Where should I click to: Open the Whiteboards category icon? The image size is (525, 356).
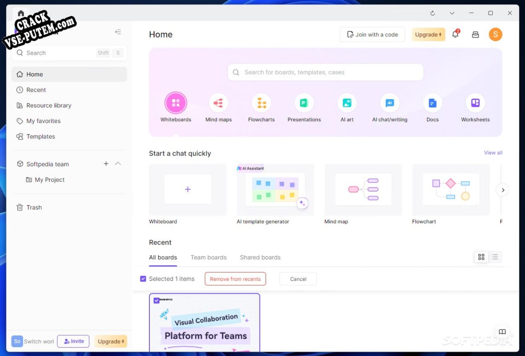point(175,103)
